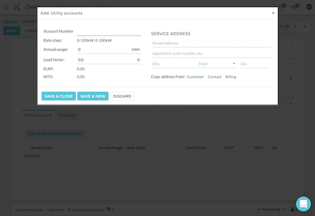Click the background Save button

tap(12, 31)
